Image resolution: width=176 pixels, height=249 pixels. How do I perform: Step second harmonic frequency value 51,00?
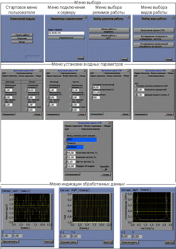coord(70,90)
